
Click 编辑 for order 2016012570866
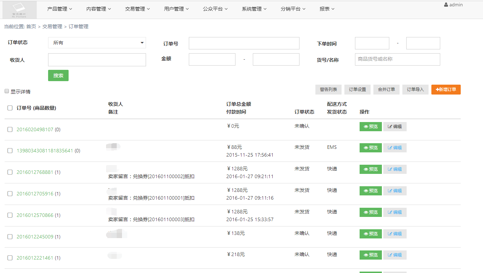pyautogui.click(x=395, y=212)
